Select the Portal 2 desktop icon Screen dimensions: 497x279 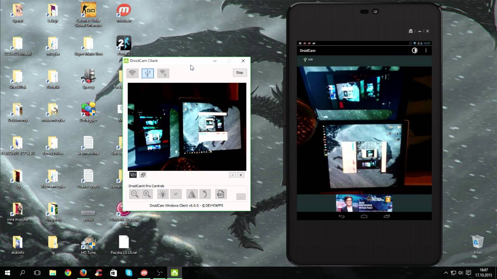point(124,46)
